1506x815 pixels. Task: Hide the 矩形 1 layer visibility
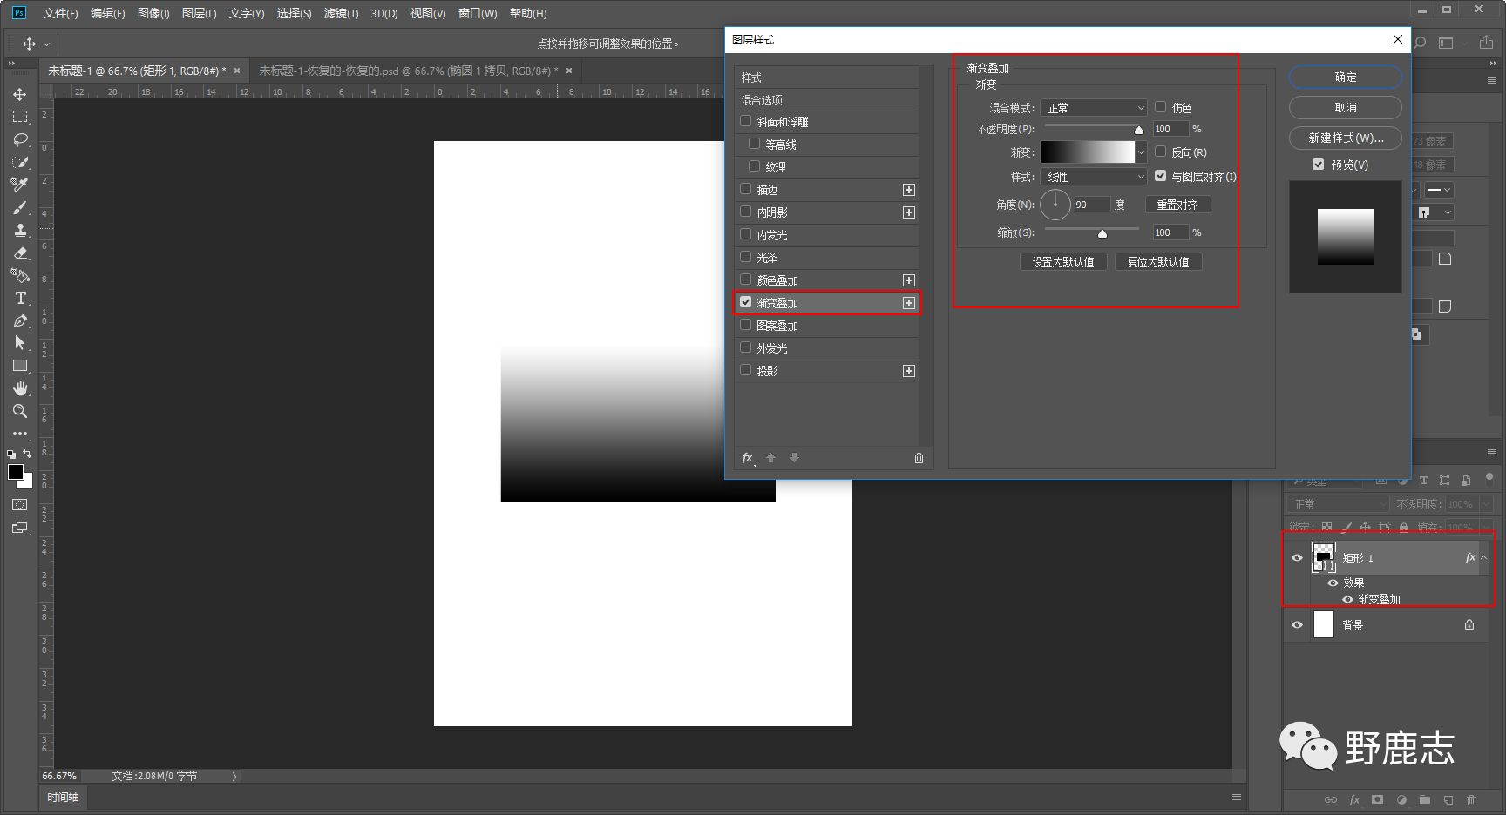click(1297, 558)
